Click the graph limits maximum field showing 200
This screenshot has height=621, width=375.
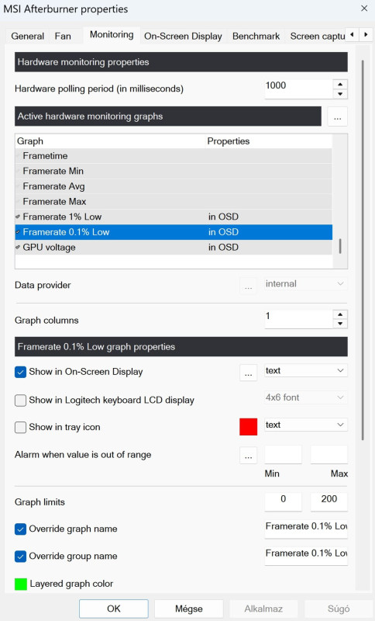click(329, 500)
